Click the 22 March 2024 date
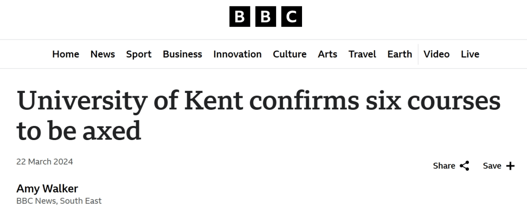Screen dimensions: 527x213 44,162
